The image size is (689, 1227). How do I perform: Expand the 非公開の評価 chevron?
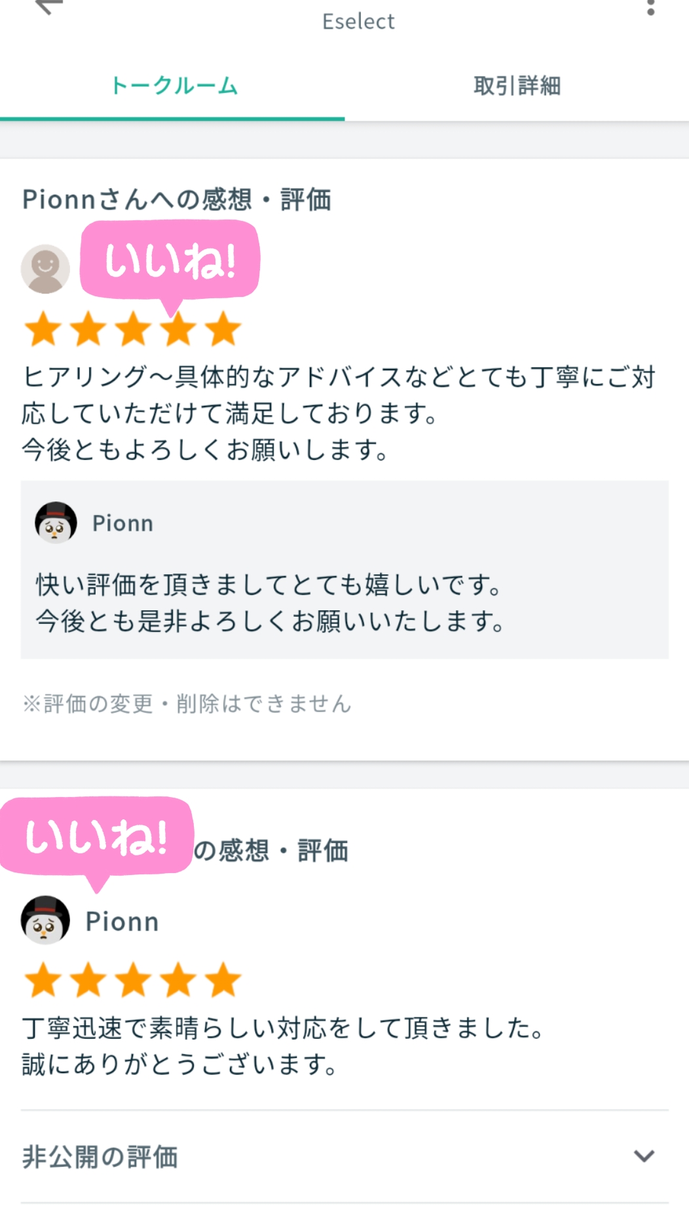pyautogui.click(x=644, y=1156)
